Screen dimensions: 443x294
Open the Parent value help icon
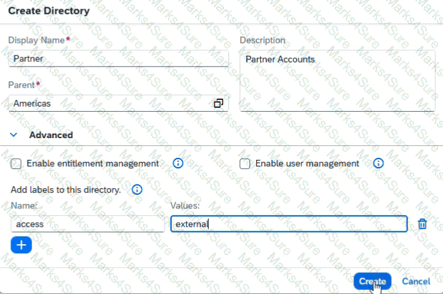click(218, 103)
